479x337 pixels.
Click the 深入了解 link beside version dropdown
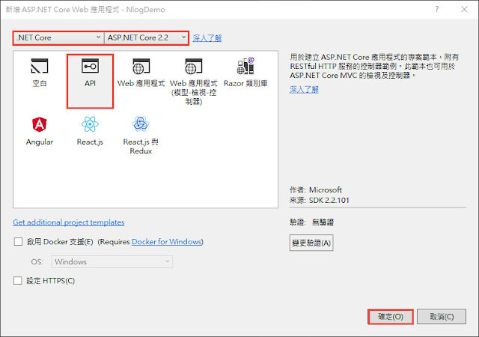click(x=207, y=38)
